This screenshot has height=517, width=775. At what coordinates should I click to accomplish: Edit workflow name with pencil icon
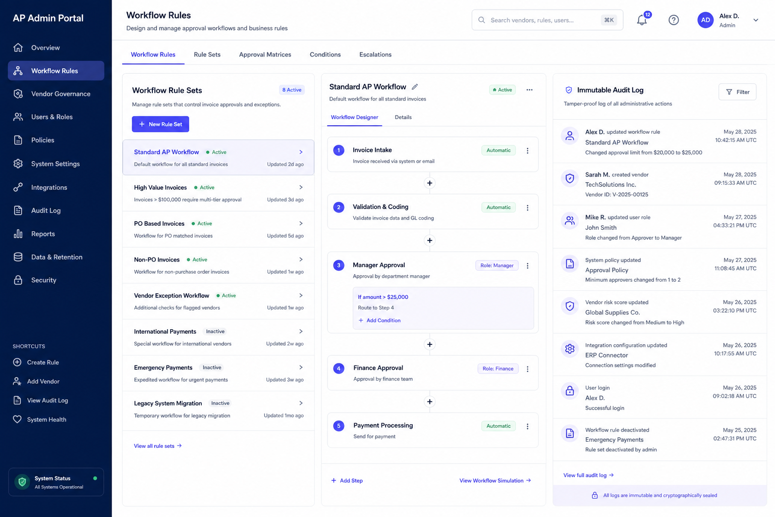click(x=415, y=87)
